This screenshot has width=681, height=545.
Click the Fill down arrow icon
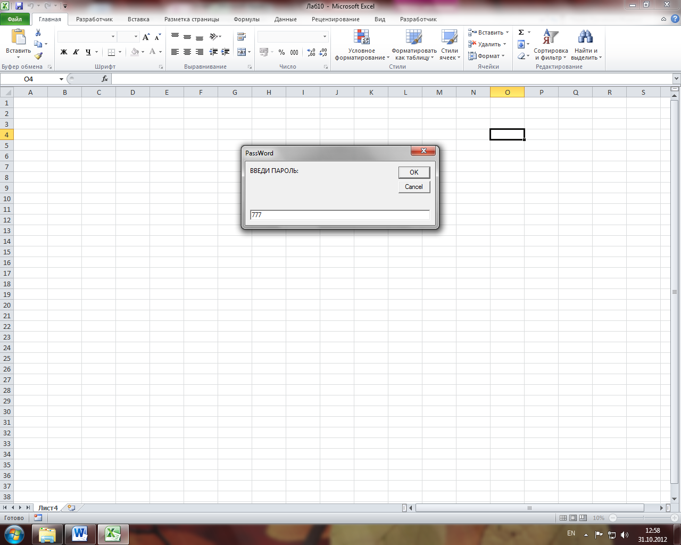pos(521,44)
